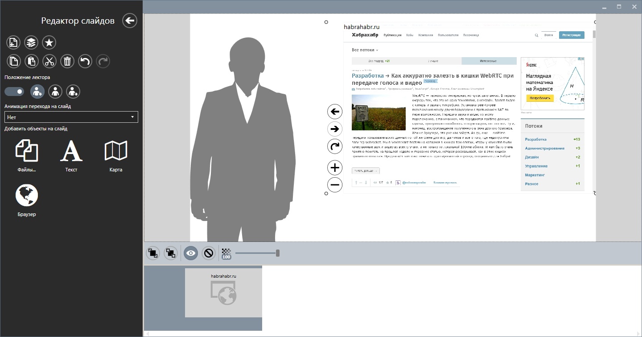Click the search magnifier on Habrahabr

536,35
